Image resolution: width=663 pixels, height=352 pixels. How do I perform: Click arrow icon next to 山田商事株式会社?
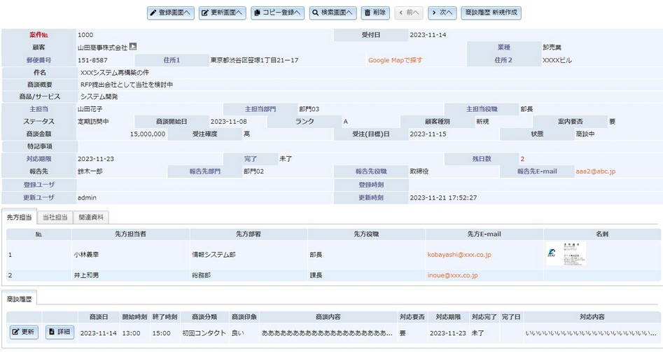[133, 47]
